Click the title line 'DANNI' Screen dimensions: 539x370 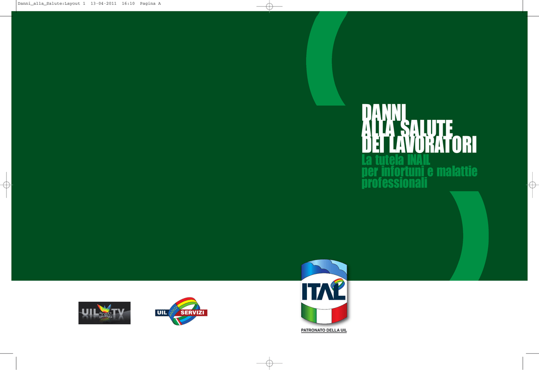384,112
